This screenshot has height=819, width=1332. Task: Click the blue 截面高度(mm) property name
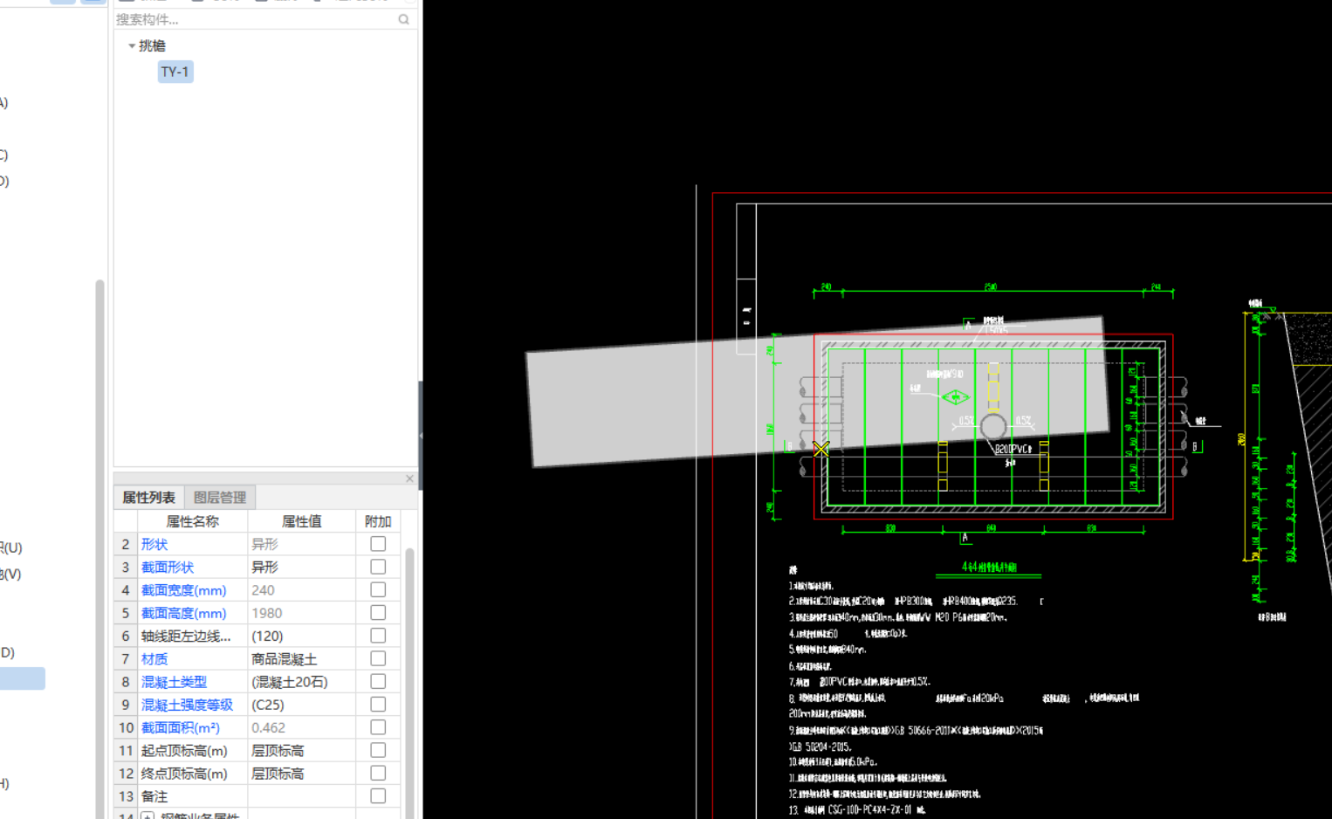point(183,613)
